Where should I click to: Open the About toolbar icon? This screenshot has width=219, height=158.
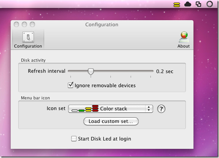[184, 37]
